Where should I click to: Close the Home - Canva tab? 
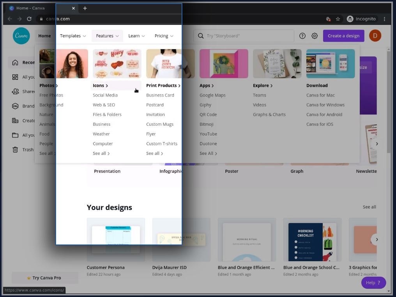pos(73,8)
